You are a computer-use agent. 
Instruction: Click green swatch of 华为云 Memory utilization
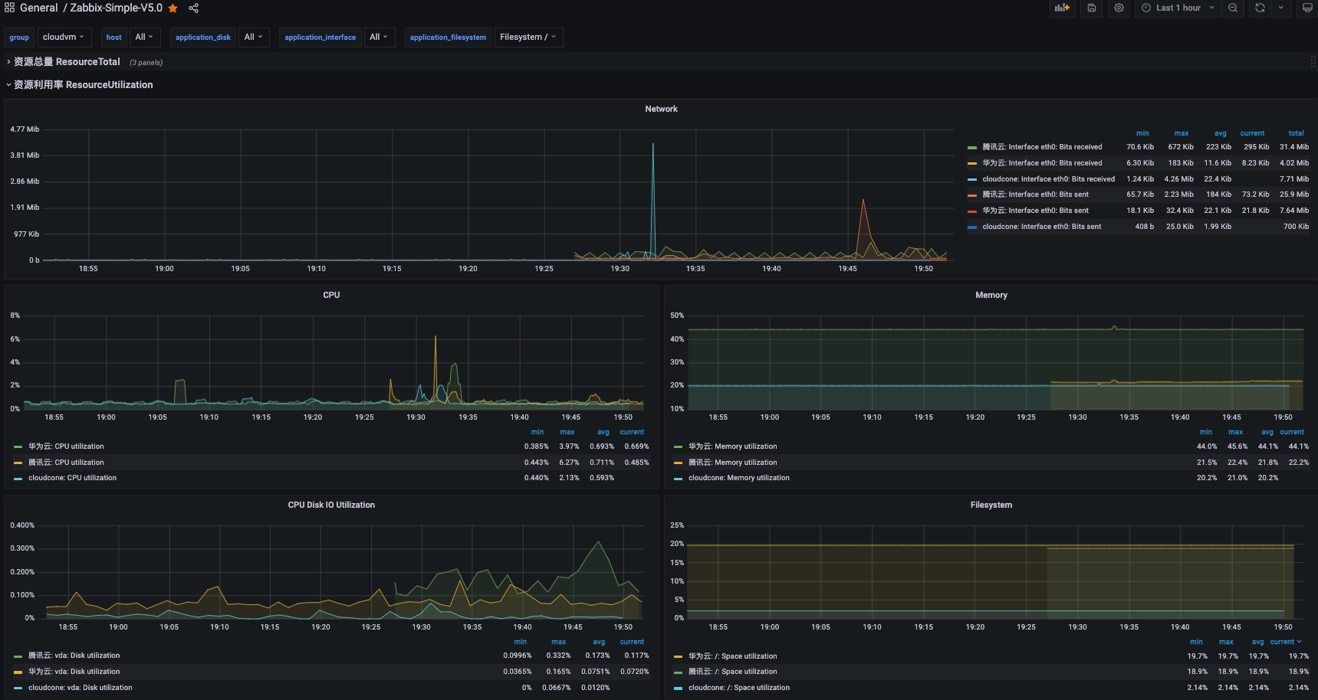679,446
